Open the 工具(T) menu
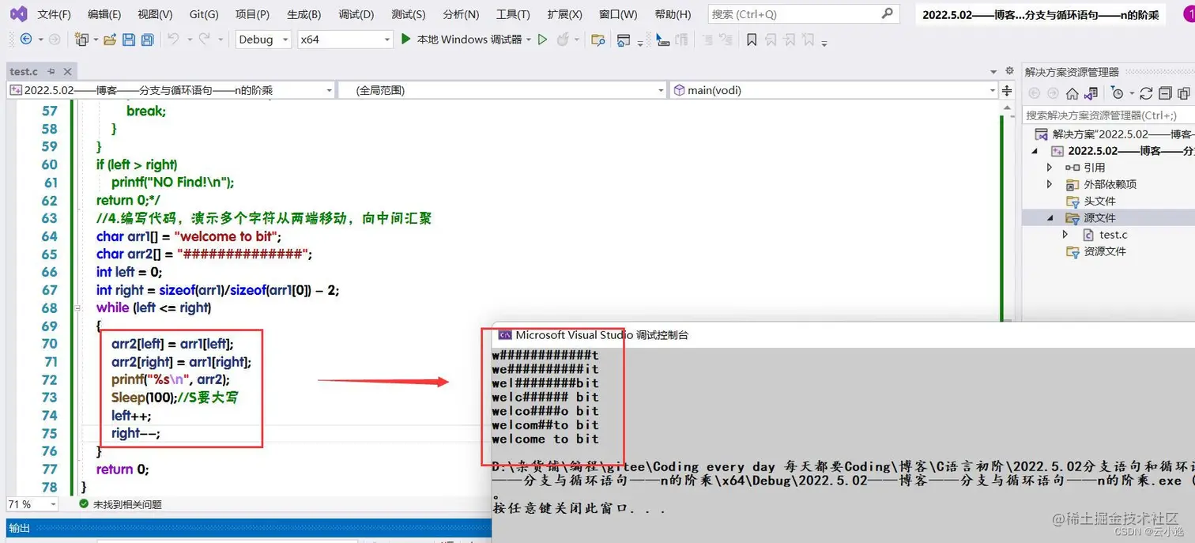 point(513,14)
